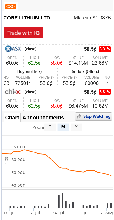Click the sellers offer price 58.5¢
Image resolution: width=114 pixels, height=220 pixels.
tap(69, 83)
